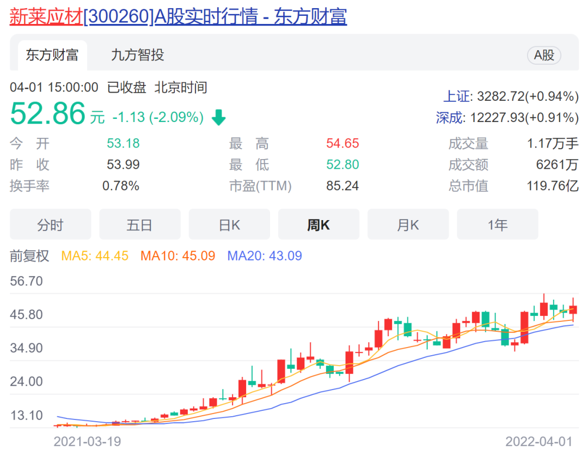Click the green down arrow icon
The image size is (588, 456).
click(218, 118)
